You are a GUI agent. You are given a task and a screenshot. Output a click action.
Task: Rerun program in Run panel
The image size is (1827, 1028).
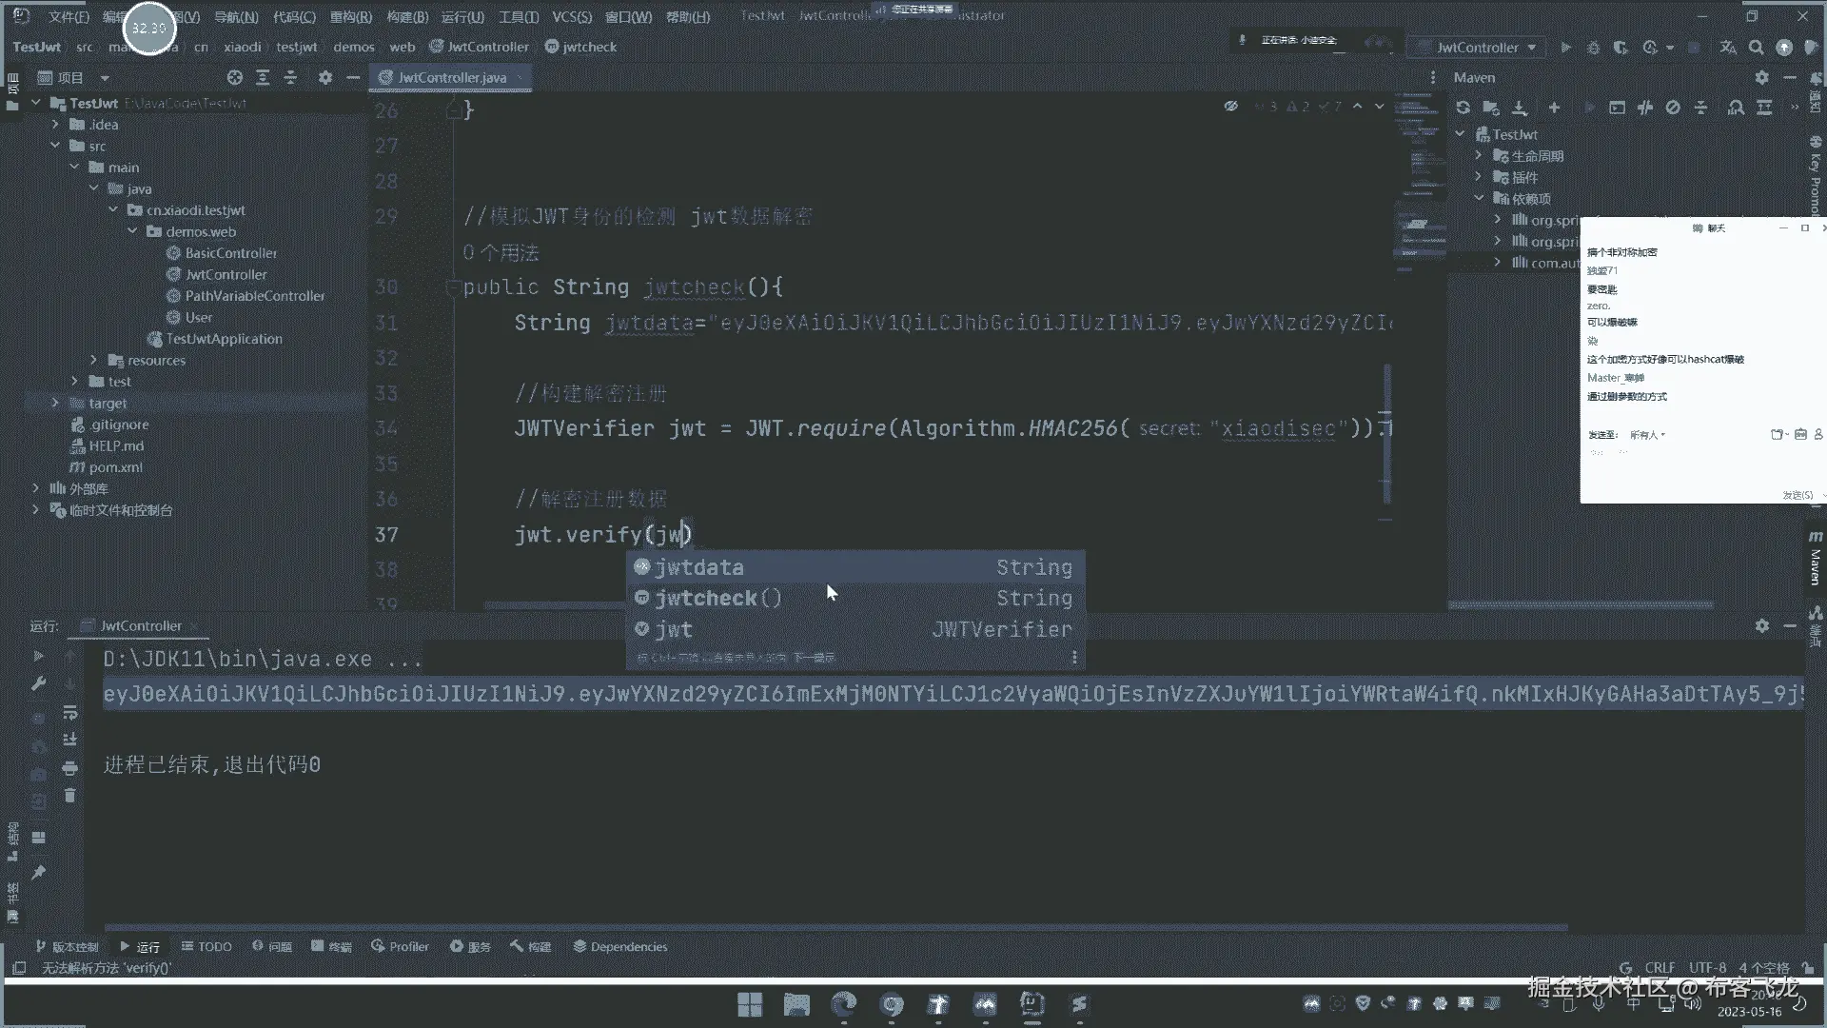point(38,656)
